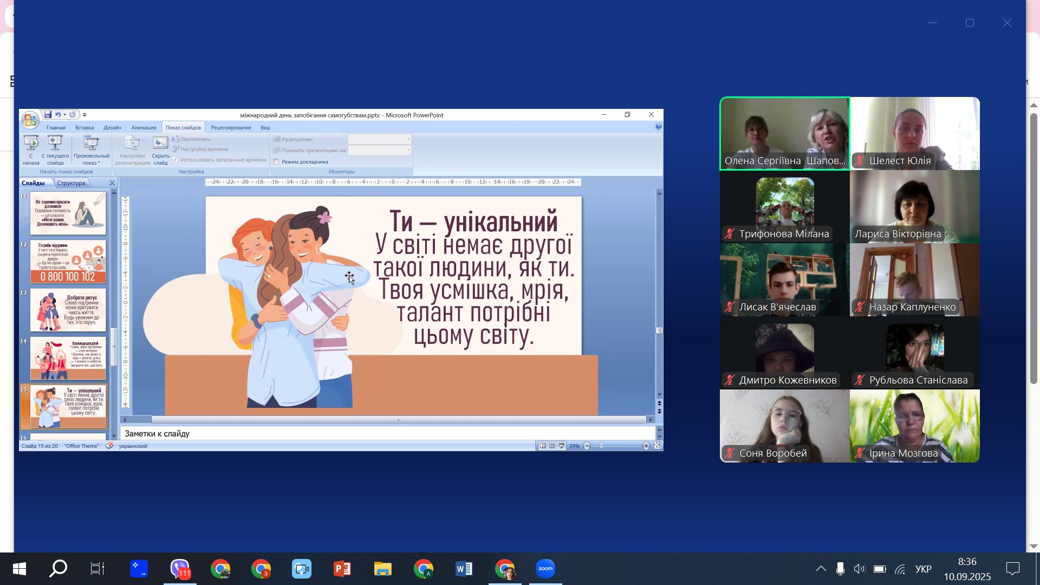
Task: Click the 'Скрыть слайд' hide slide icon
Action: [x=160, y=144]
